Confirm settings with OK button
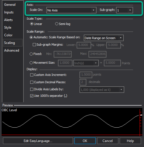 (85, 141)
